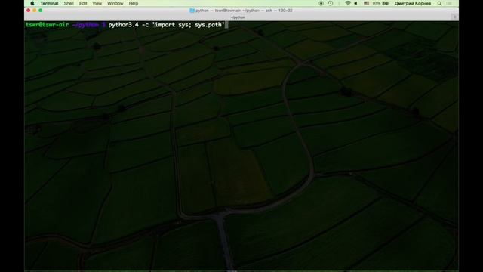Image resolution: width=483 pixels, height=272 pixels.
Task: Click the ~/python directory in the prompt
Action: (85, 25)
